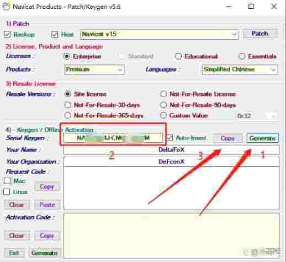
Task: Enable the Auto-Insert checkbox
Action: 170,138
